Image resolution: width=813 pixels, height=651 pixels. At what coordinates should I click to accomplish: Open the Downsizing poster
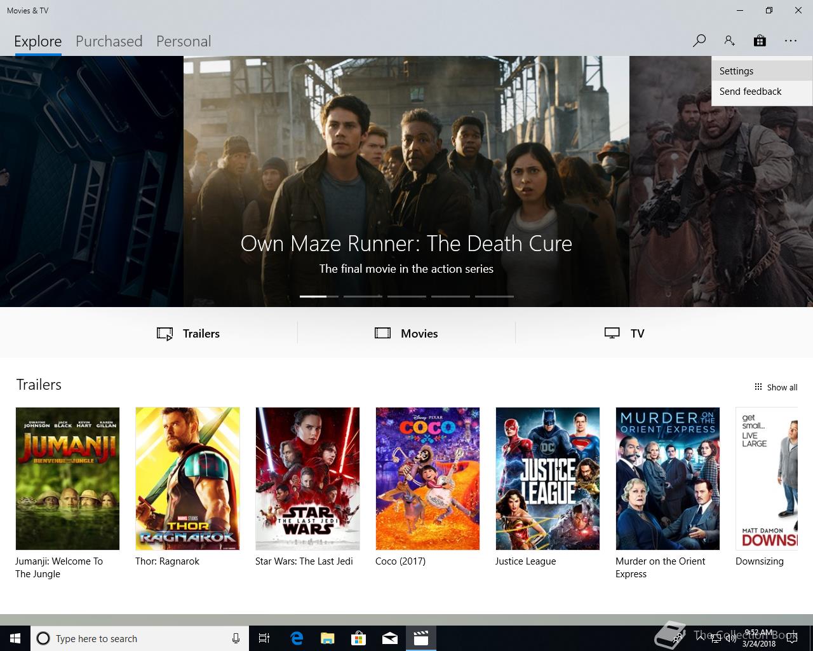[767, 479]
